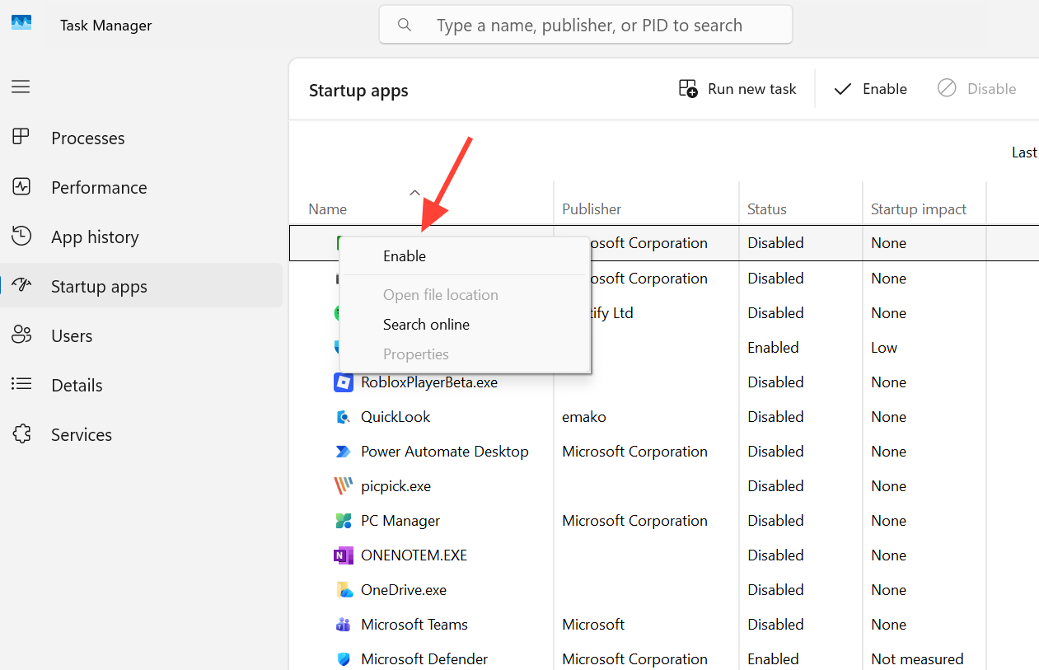Click the ONENOTEM.EXE OneNote icon
This screenshot has width=1039, height=670.
pyautogui.click(x=344, y=555)
